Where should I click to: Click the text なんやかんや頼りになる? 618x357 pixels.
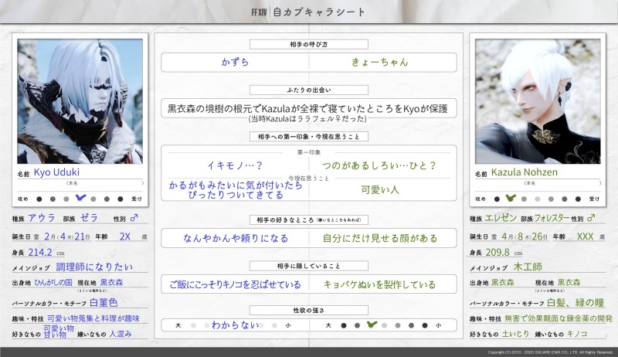(236, 238)
